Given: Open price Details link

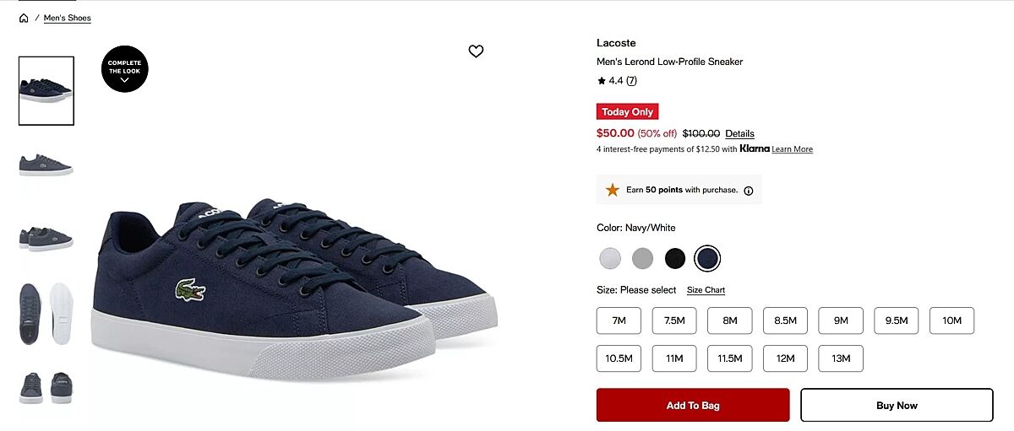Looking at the screenshot, I should pyautogui.click(x=739, y=133).
